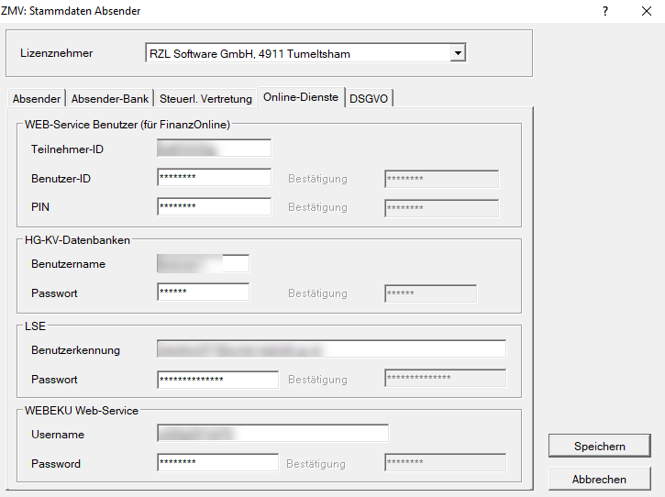The width and height of the screenshot is (665, 497).
Task: Select the WEBEKU Username field
Action: pos(272,434)
